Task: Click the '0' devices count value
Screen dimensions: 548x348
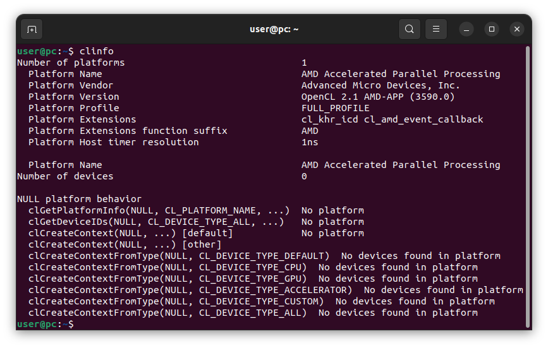Action: [x=304, y=176]
